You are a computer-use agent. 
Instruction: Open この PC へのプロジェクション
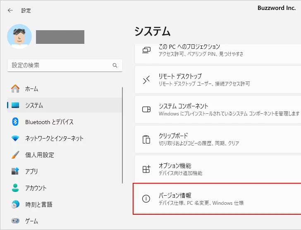click(x=217, y=54)
